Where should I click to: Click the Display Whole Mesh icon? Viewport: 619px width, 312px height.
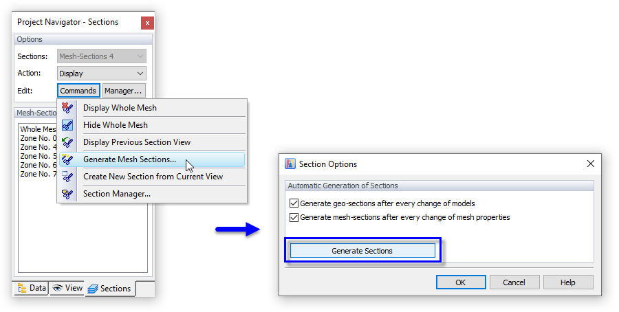(67, 108)
